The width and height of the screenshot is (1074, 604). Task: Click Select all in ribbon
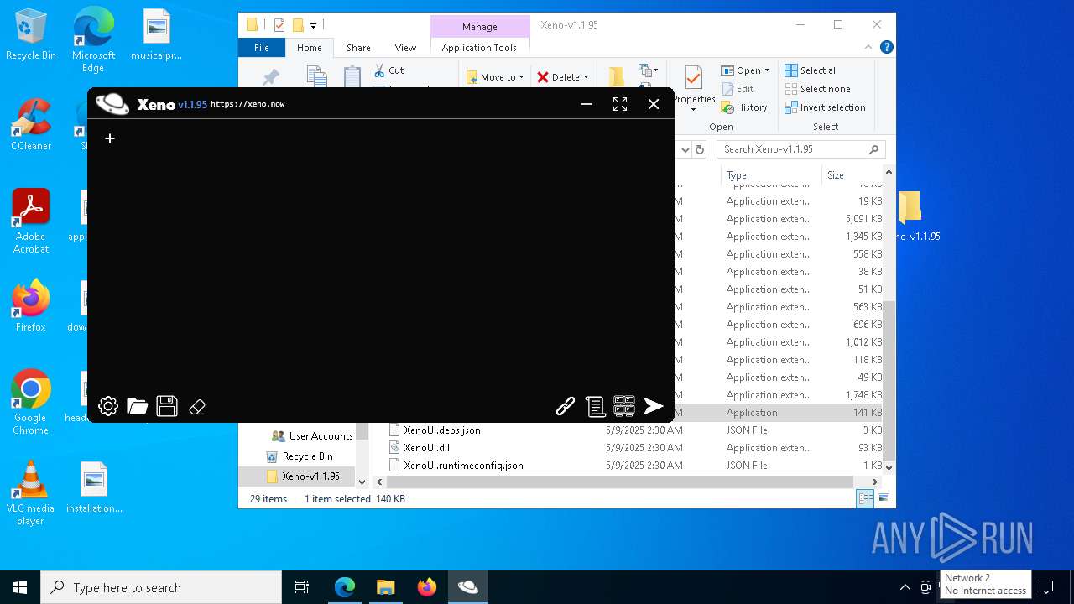pyautogui.click(x=811, y=70)
